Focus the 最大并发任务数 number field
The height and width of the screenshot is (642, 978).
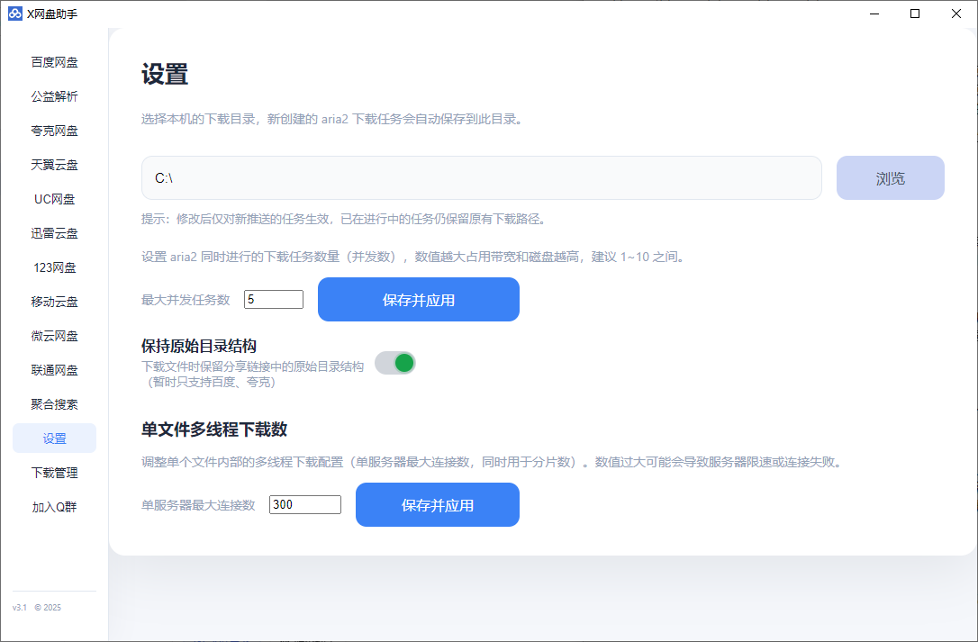273,300
